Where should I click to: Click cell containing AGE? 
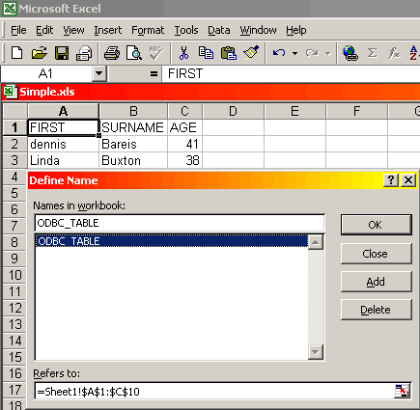tap(184, 127)
